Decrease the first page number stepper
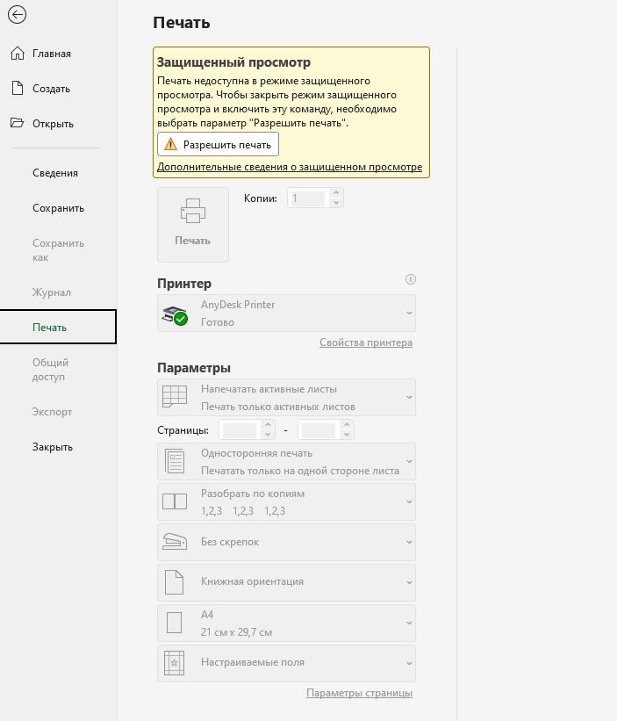Screen dimensions: 617x721 (268, 435)
